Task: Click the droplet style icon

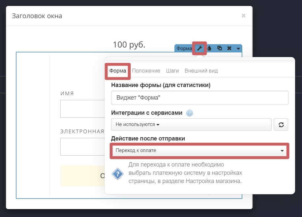Action: (x=209, y=48)
